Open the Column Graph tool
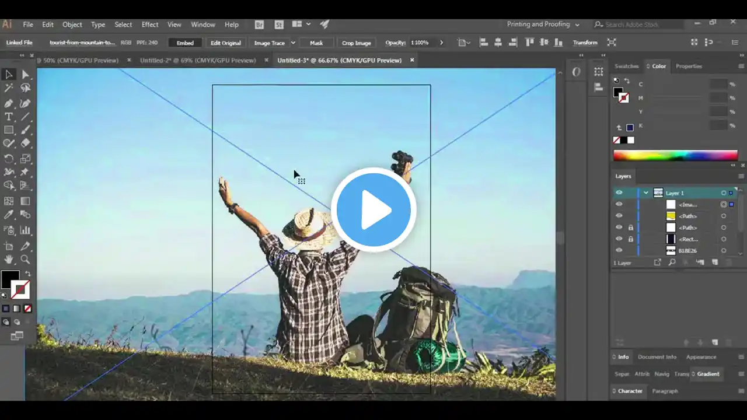The height and width of the screenshot is (420, 747). pos(26,229)
